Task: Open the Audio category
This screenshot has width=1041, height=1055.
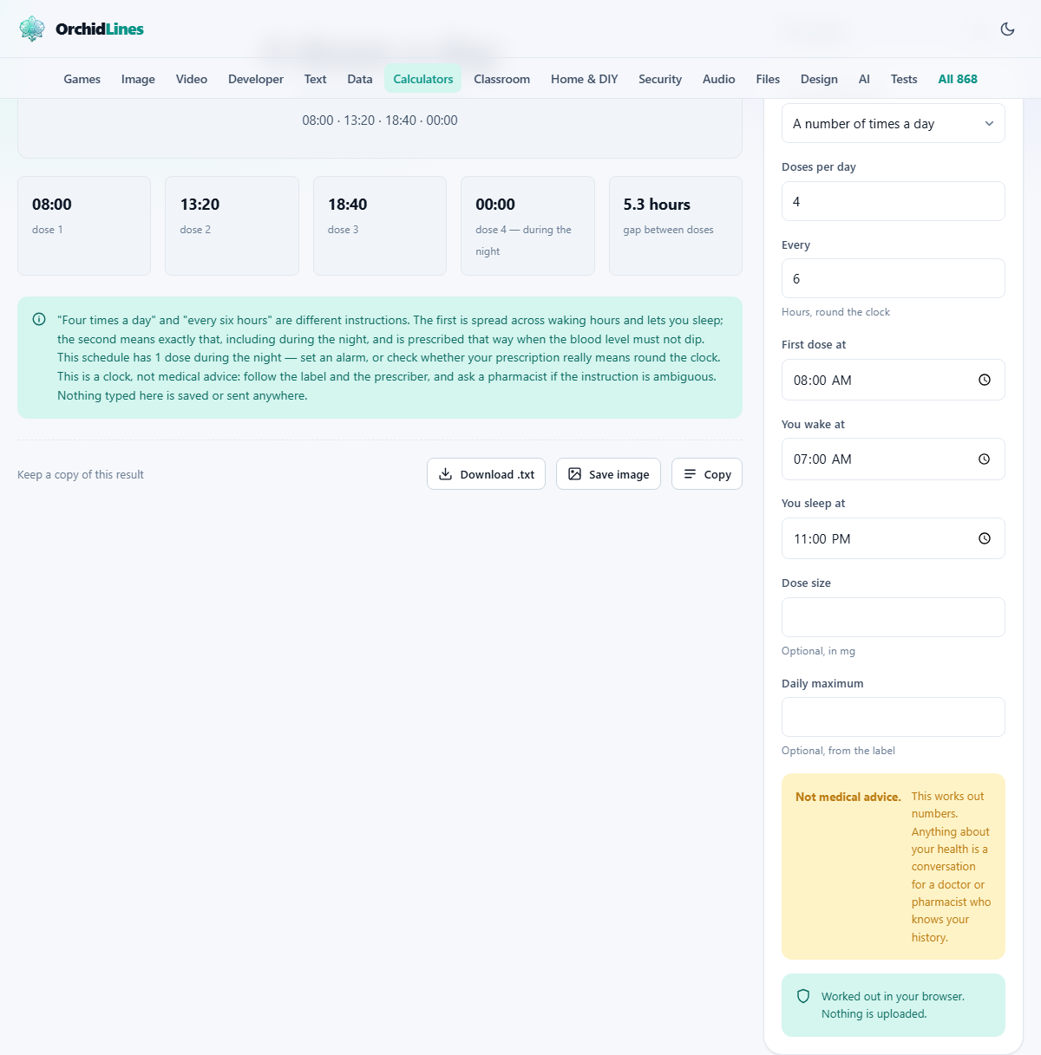Action: [719, 79]
